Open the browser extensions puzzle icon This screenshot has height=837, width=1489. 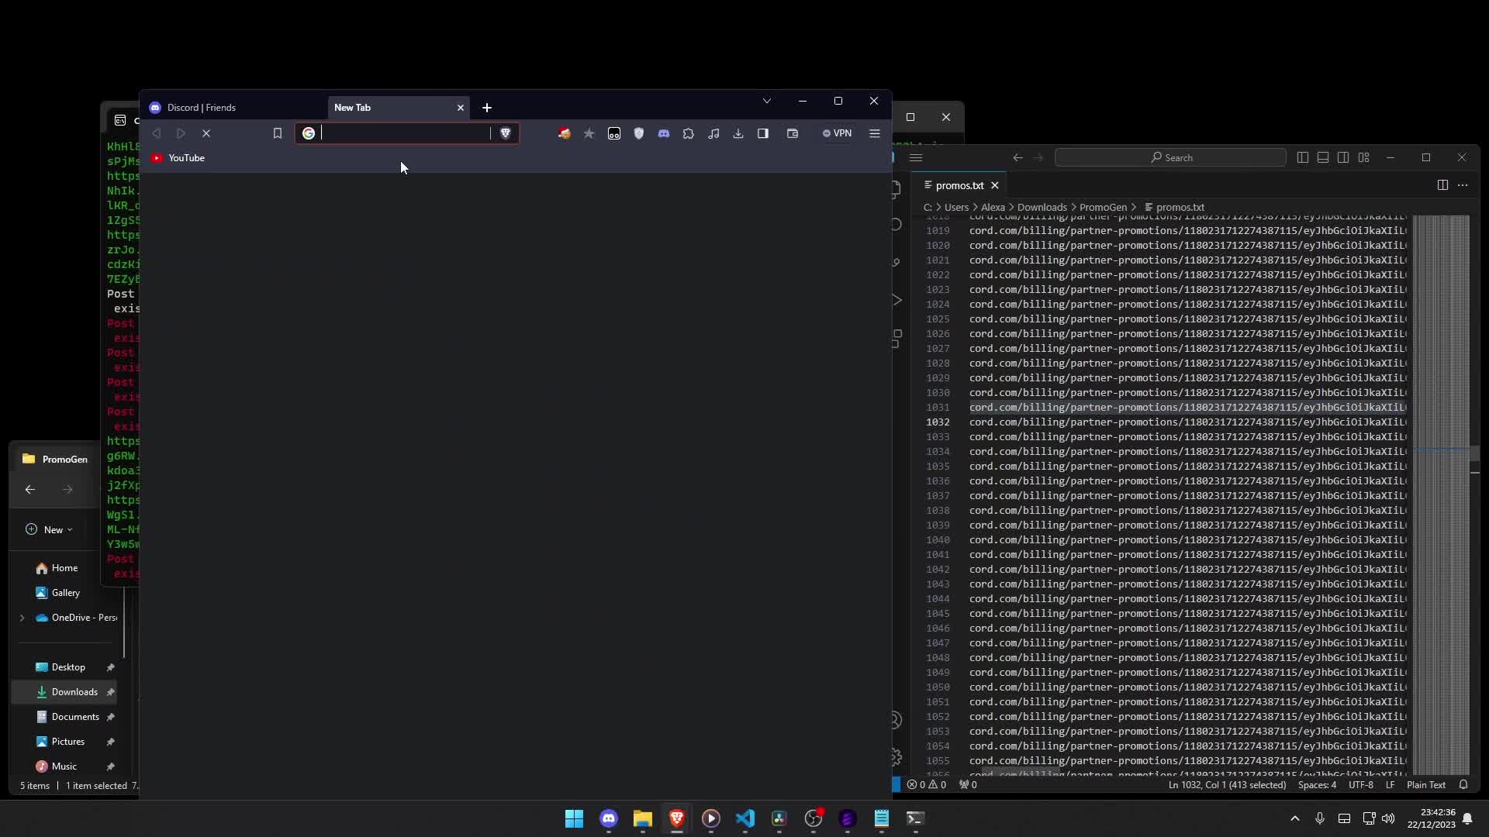[689, 133]
